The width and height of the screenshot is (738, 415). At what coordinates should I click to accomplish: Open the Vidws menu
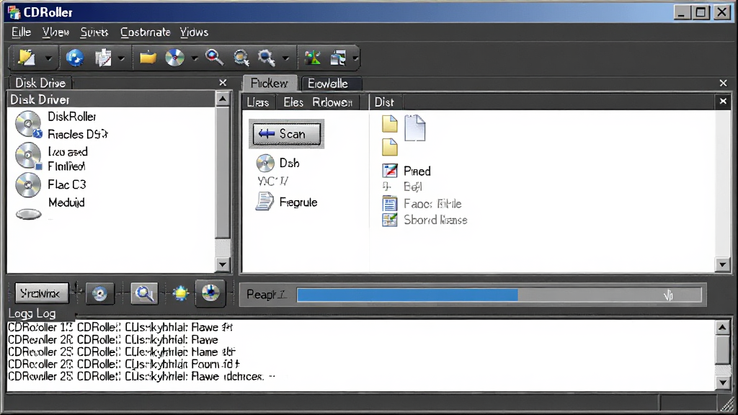pyautogui.click(x=194, y=32)
